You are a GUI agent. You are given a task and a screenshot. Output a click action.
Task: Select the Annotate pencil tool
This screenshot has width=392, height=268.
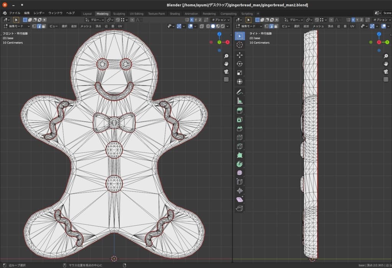tap(240, 92)
